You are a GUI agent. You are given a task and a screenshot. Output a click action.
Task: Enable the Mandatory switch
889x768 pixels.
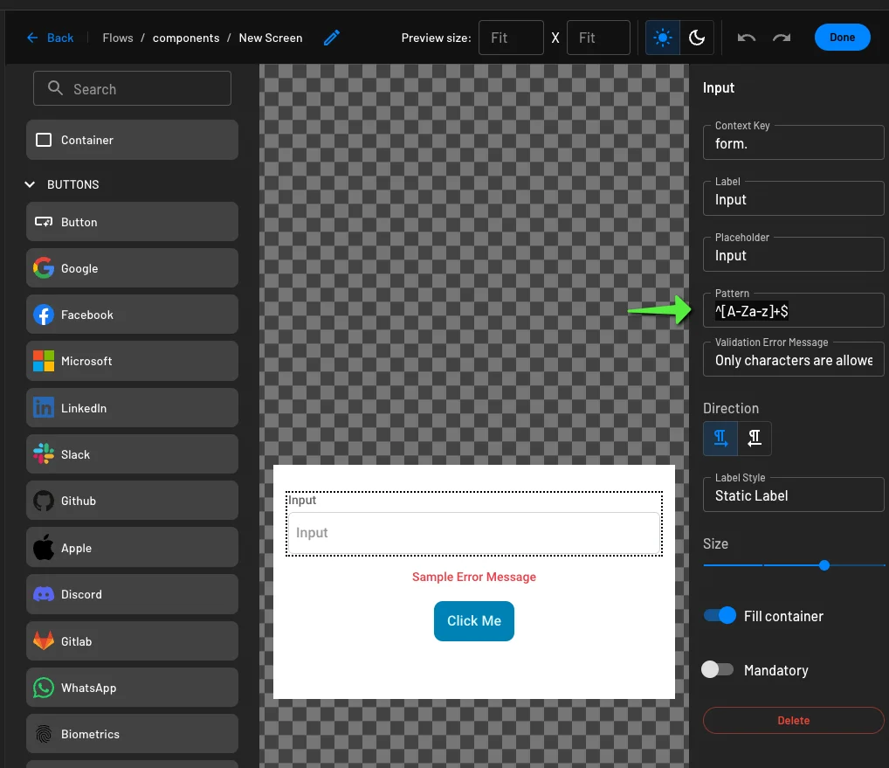coord(717,670)
